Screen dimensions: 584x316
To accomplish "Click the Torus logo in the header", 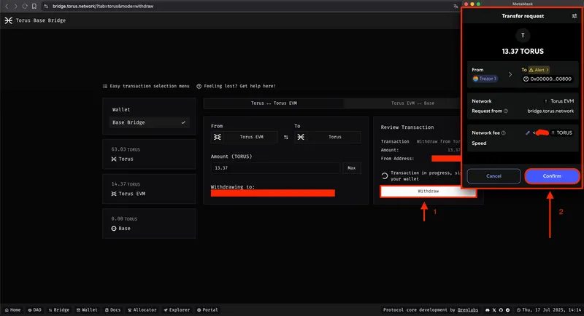I will tap(8, 21).
